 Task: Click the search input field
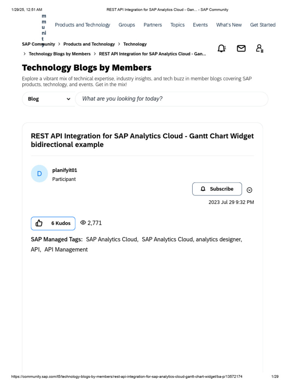(172, 99)
